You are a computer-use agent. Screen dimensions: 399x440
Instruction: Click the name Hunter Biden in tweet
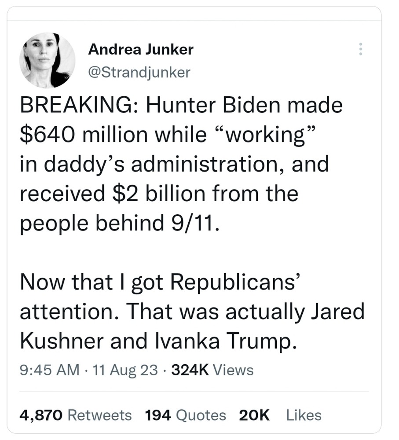(209, 106)
